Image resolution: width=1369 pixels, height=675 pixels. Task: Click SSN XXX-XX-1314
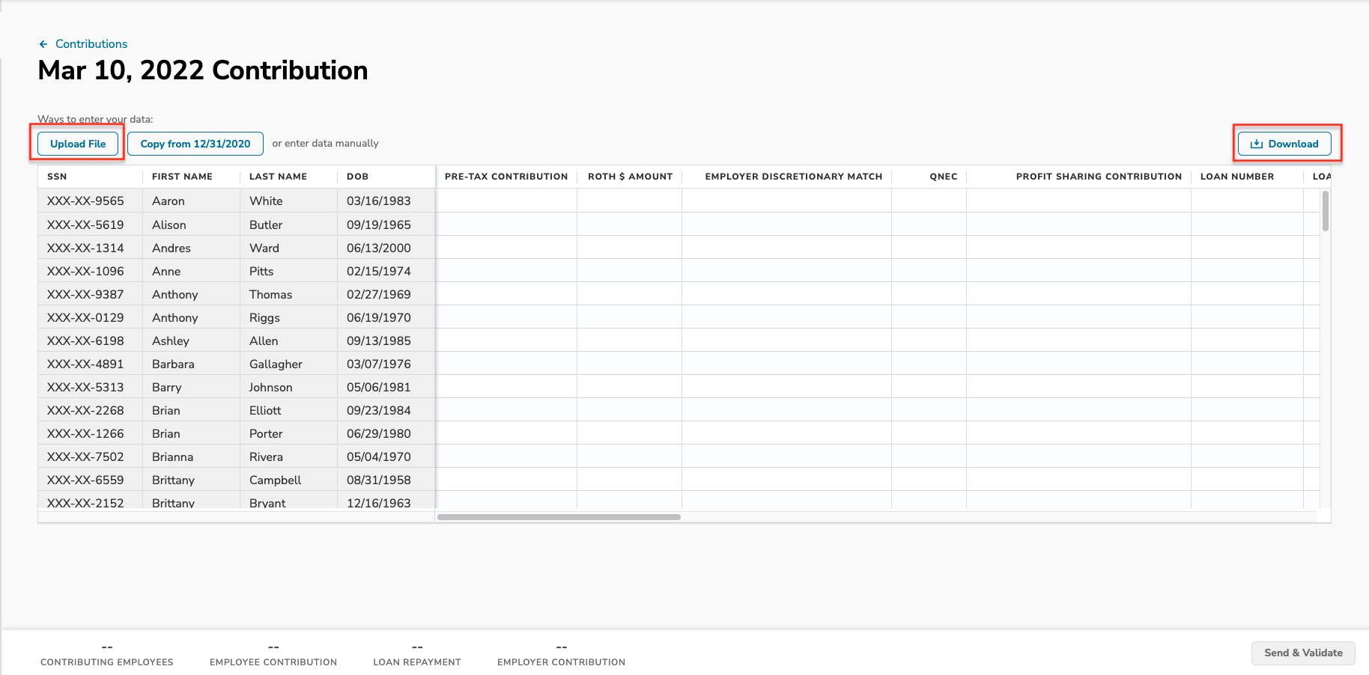click(x=85, y=248)
